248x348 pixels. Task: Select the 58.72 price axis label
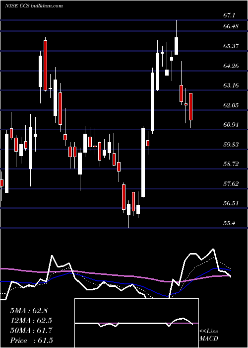point(231,164)
